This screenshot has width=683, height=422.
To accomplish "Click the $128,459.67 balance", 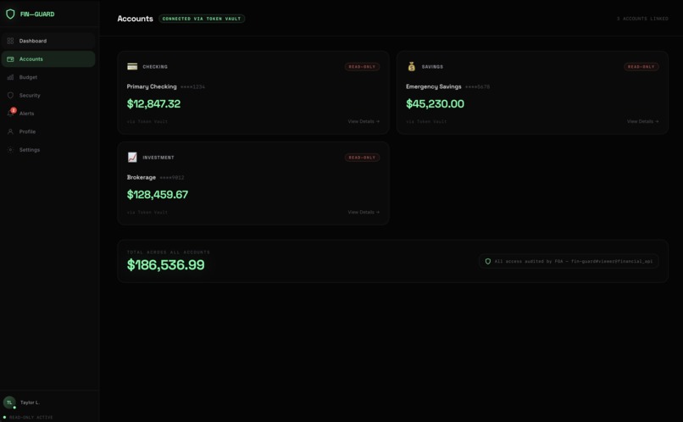I will click(x=158, y=194).
